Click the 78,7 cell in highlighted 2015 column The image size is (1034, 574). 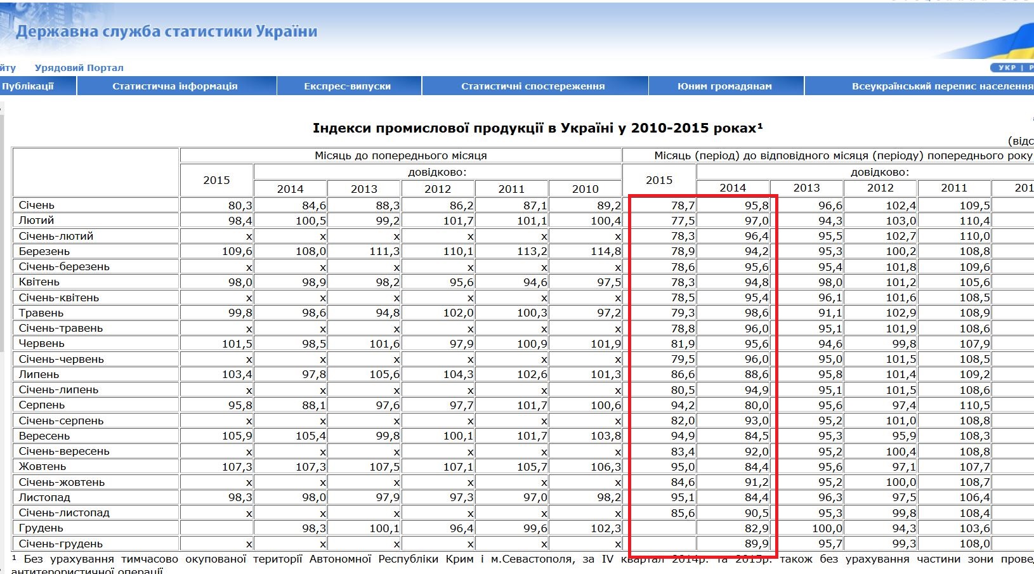(683, 205)
